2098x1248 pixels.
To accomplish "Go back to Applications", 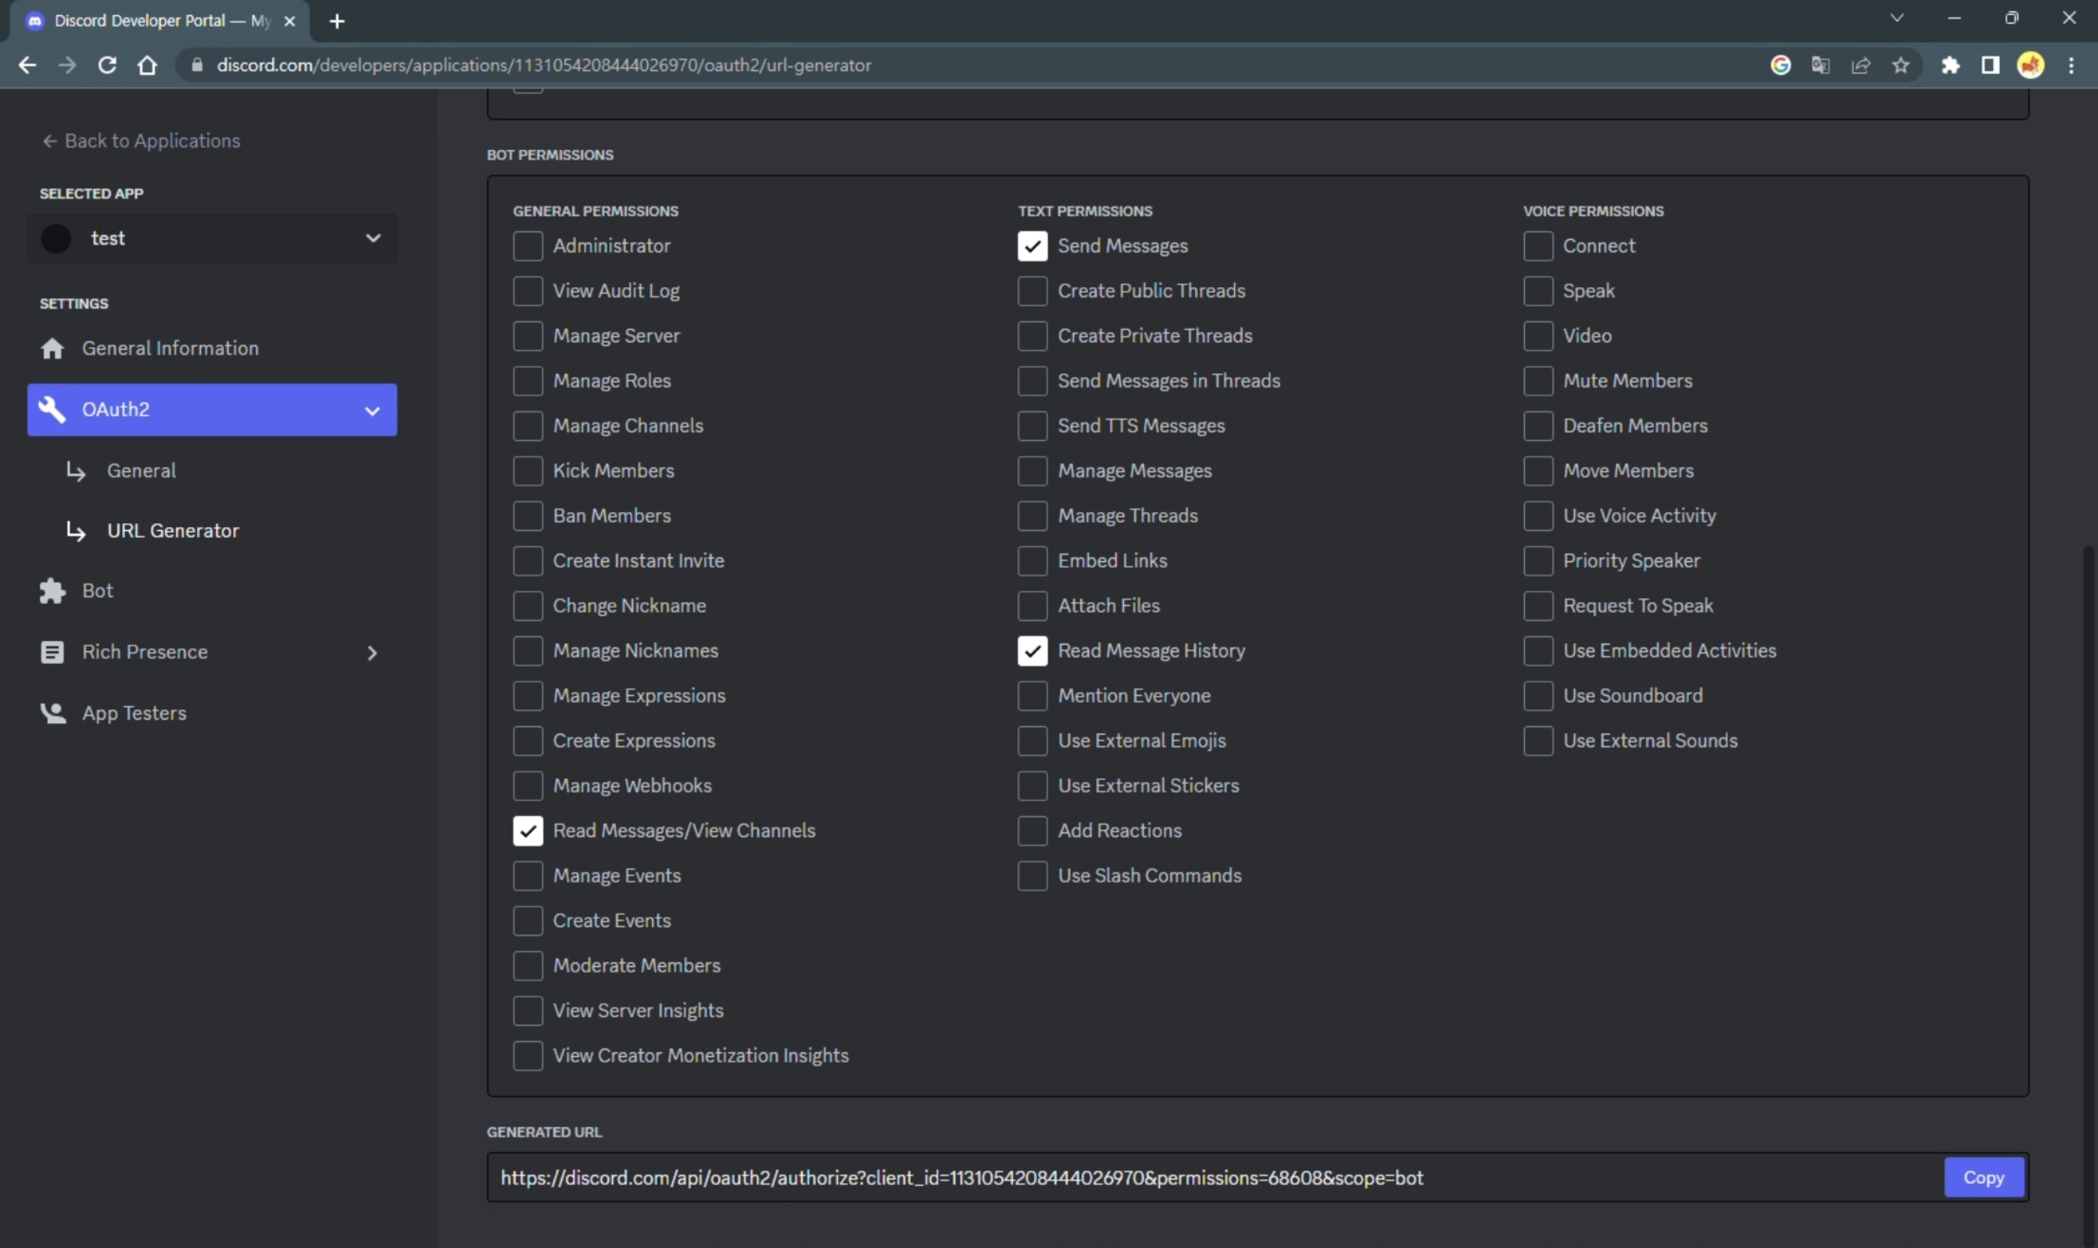I will click(x=141, y=140).
